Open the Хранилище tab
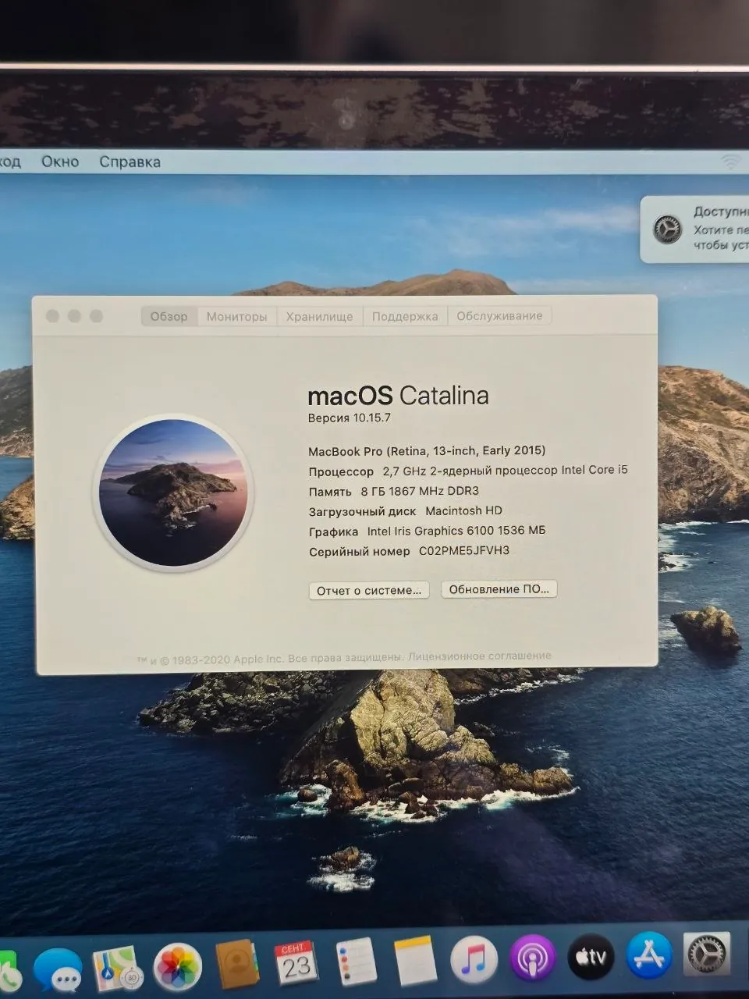The height and width of the screenshot is (999, 749). pyautogui.click(x=319, y=316)
